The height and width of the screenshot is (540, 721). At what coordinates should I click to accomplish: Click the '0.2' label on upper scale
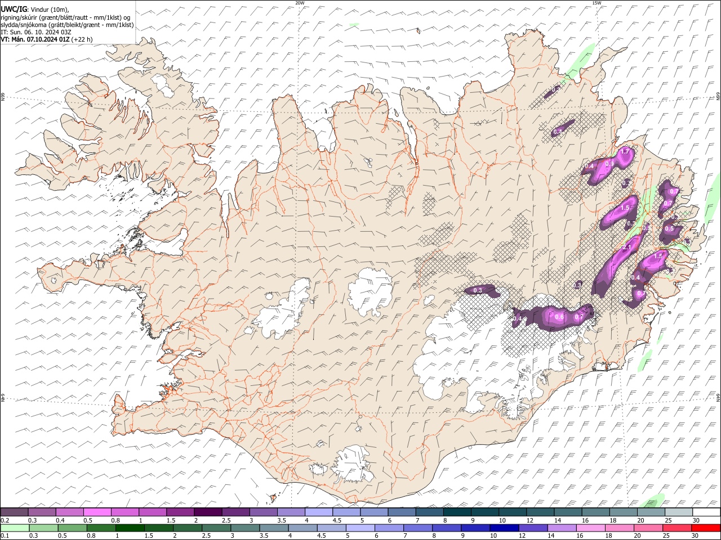click(5, 520)
